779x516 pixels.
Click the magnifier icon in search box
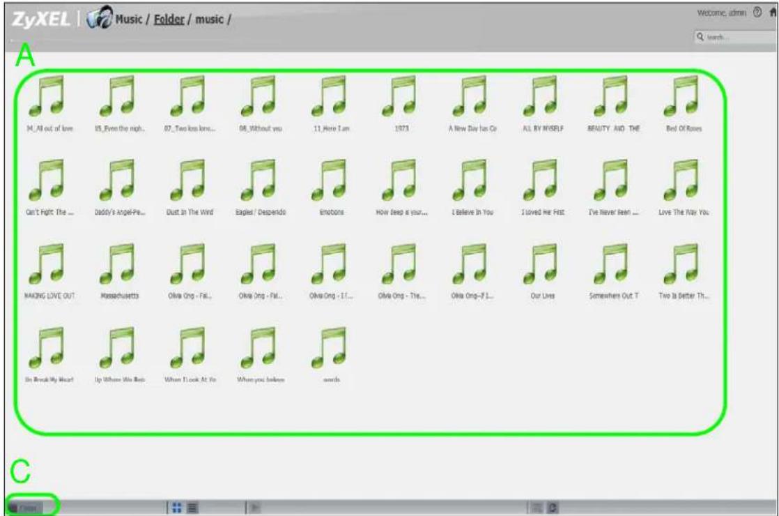pos(700,37)
